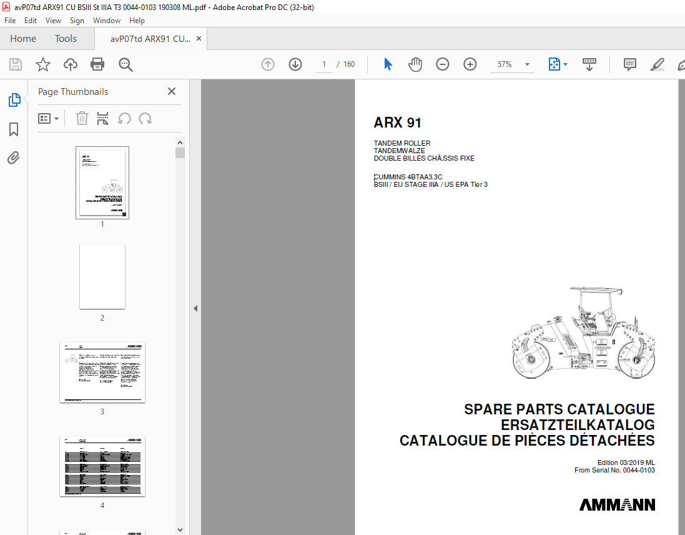Viewport: 685px width, 535px height.
Task: Open the View menu
Action: (53, 21)
